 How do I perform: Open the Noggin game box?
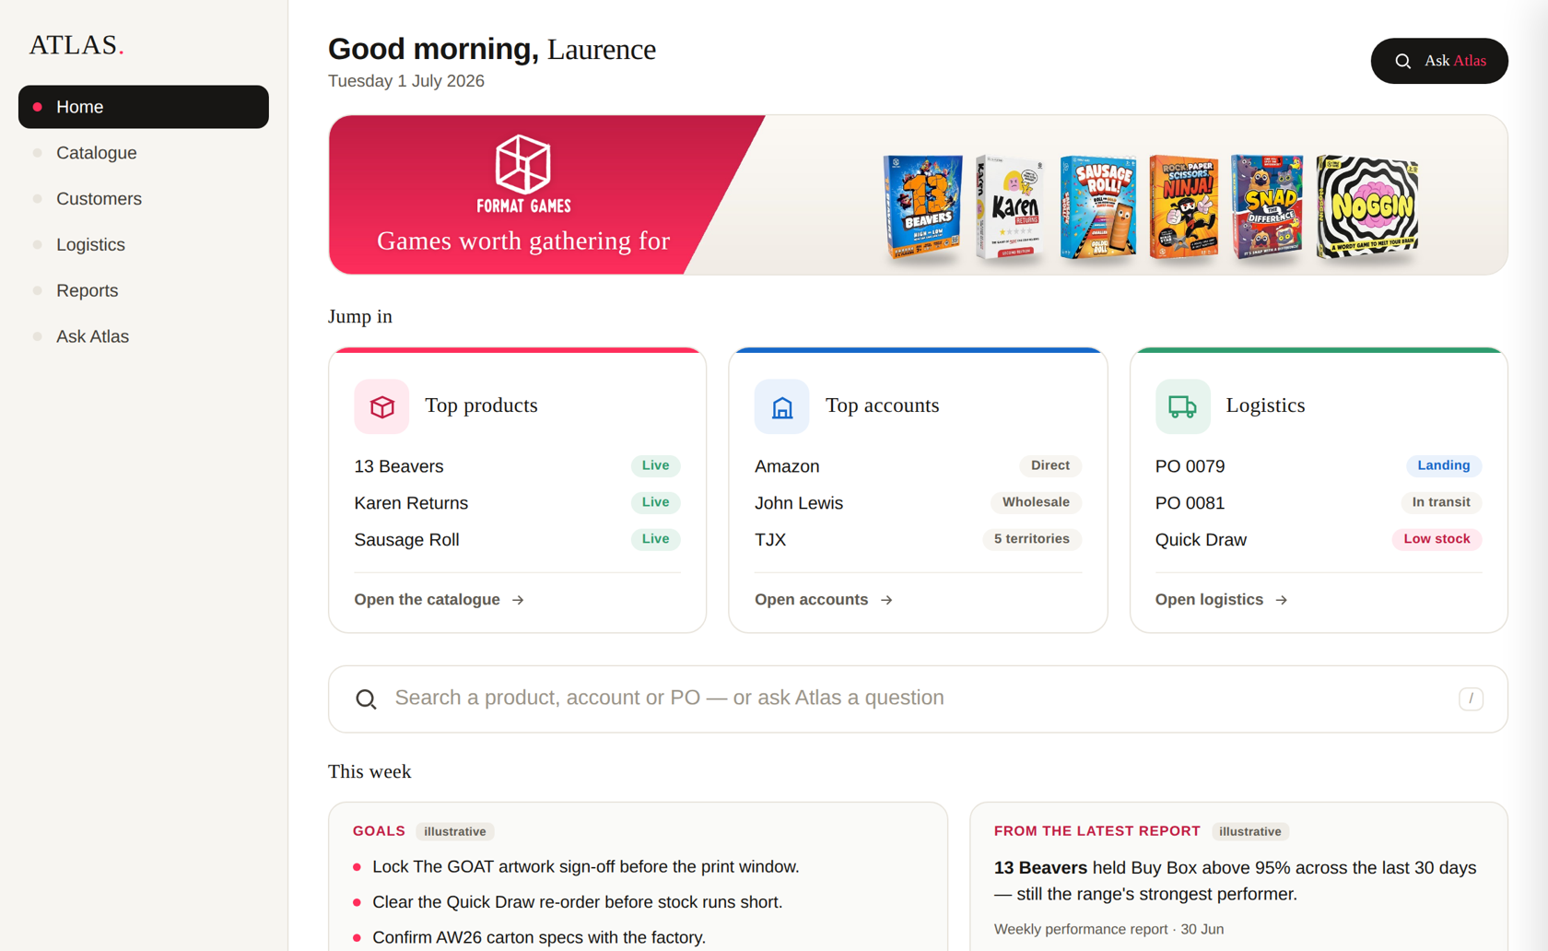1367,206
